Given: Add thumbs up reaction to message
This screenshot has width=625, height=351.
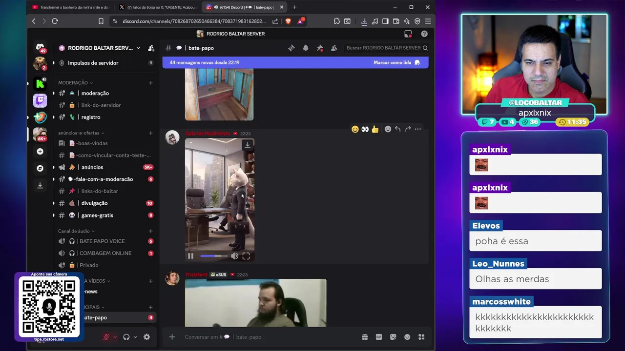Looking at the screenshot, I should click(x=375, y=129).
